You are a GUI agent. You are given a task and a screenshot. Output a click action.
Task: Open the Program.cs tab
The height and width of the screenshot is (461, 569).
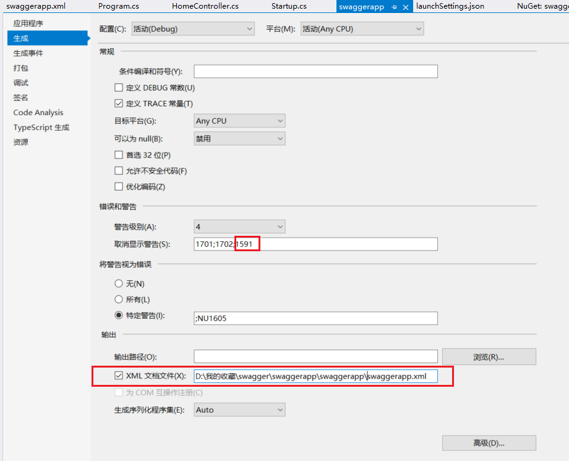(119, 6)
